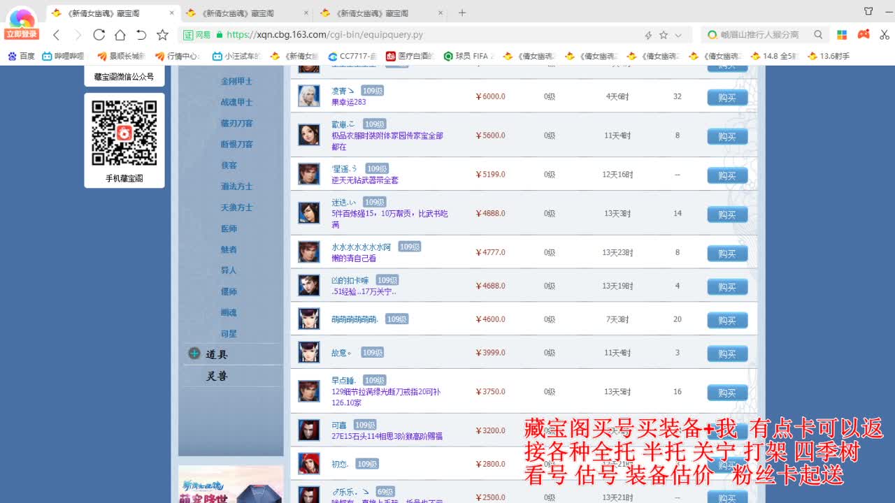Screen dimensions: 895x503
Task: Click the back navigation arrow icon
Action: click(x=56, y=34)
